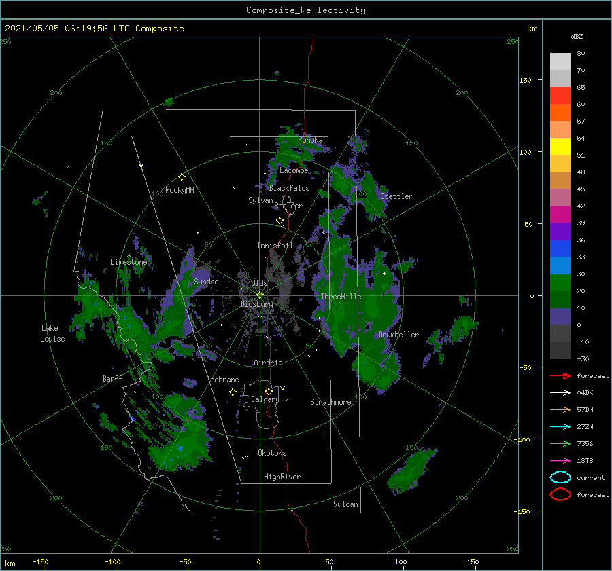612x571 pixels.
Task: Click the RockyMH label
Action: point(180,190)
